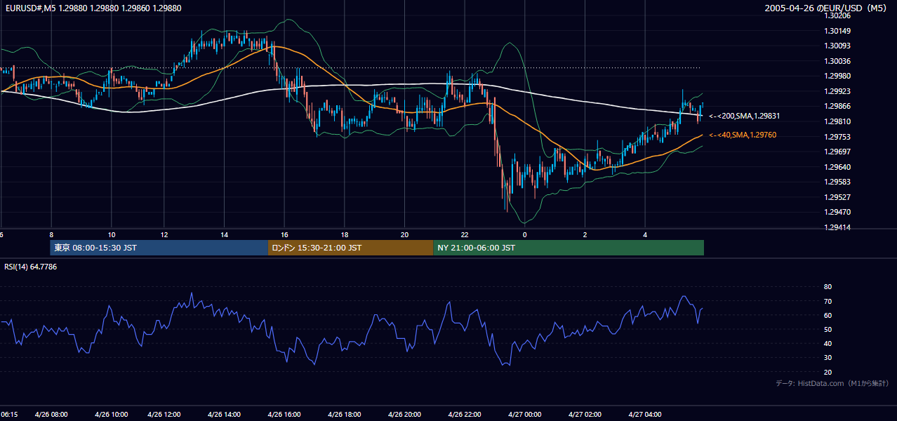
Task: Click the RSI 40 level label
Action: click(x=828, y=343)
